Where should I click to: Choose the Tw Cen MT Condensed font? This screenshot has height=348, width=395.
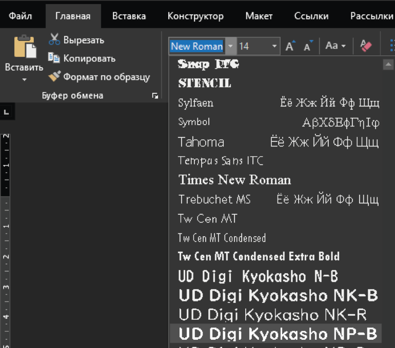point(275,238)
